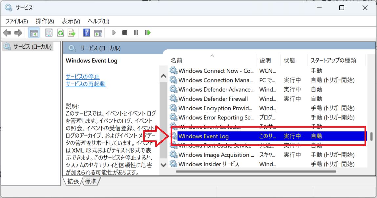Click gear icon of Windows Image Acquisition row
Viewport: 377px width, 198px height.
pyautogui.click(x=173, y=154)
